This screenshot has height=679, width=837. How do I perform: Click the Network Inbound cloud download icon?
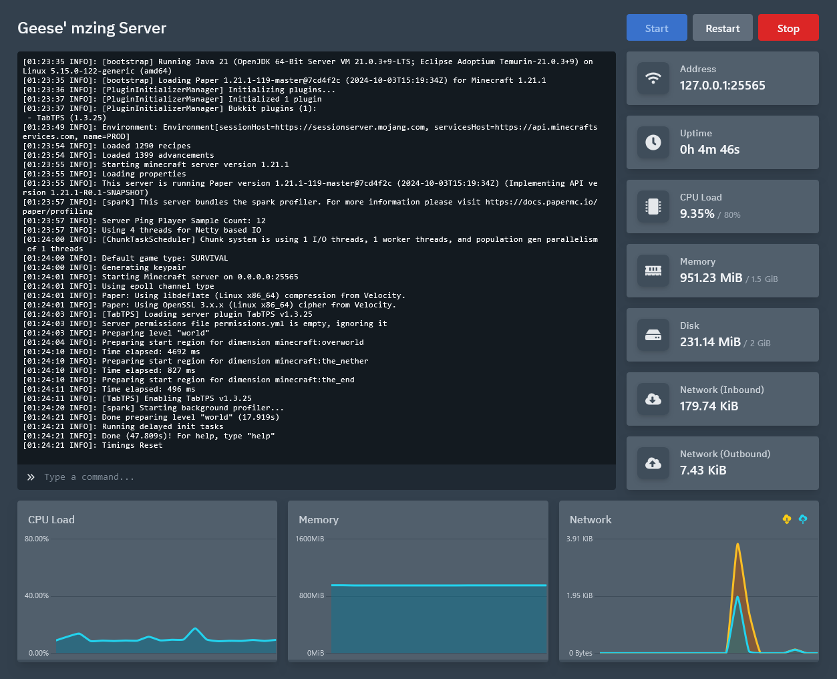pos(653,399)
